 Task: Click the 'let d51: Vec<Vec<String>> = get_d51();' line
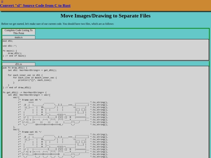(32, 70)
